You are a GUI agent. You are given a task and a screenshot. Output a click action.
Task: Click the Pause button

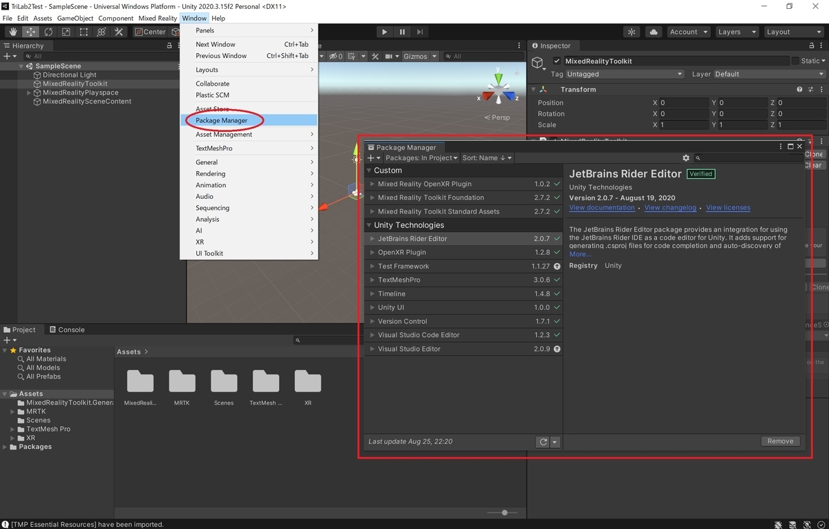click(x=402, y=32)
